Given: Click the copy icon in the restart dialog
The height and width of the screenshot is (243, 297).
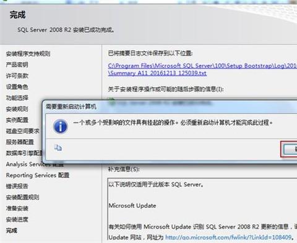Looking at the screenshot, I should click(x=58, y=148).
